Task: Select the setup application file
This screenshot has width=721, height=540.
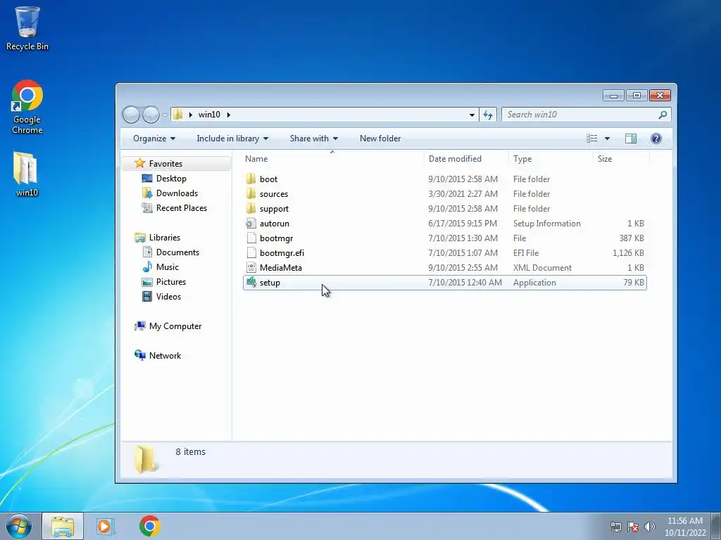Action: (x=444, y=283)
